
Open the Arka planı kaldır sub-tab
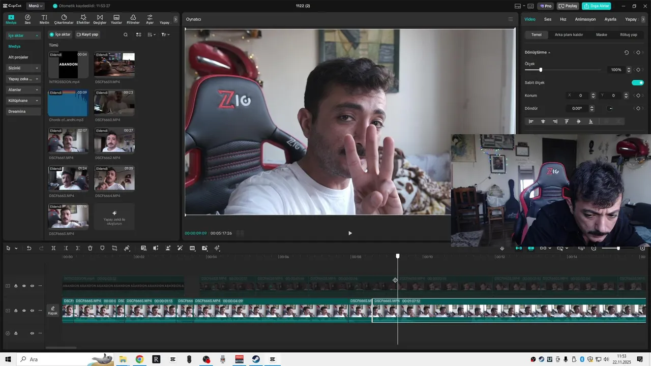[x=569, y=35]
